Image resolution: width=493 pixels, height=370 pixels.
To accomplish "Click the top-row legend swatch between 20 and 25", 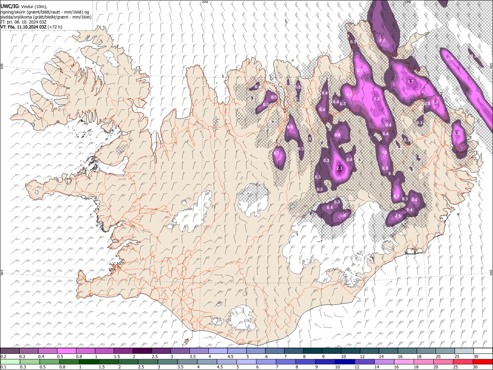I will (446, 351).
